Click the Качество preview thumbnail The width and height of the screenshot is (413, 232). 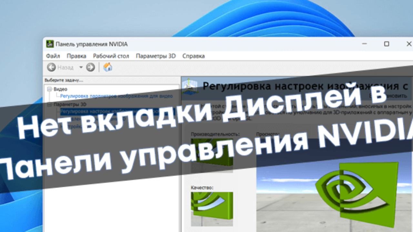point(212,209)
